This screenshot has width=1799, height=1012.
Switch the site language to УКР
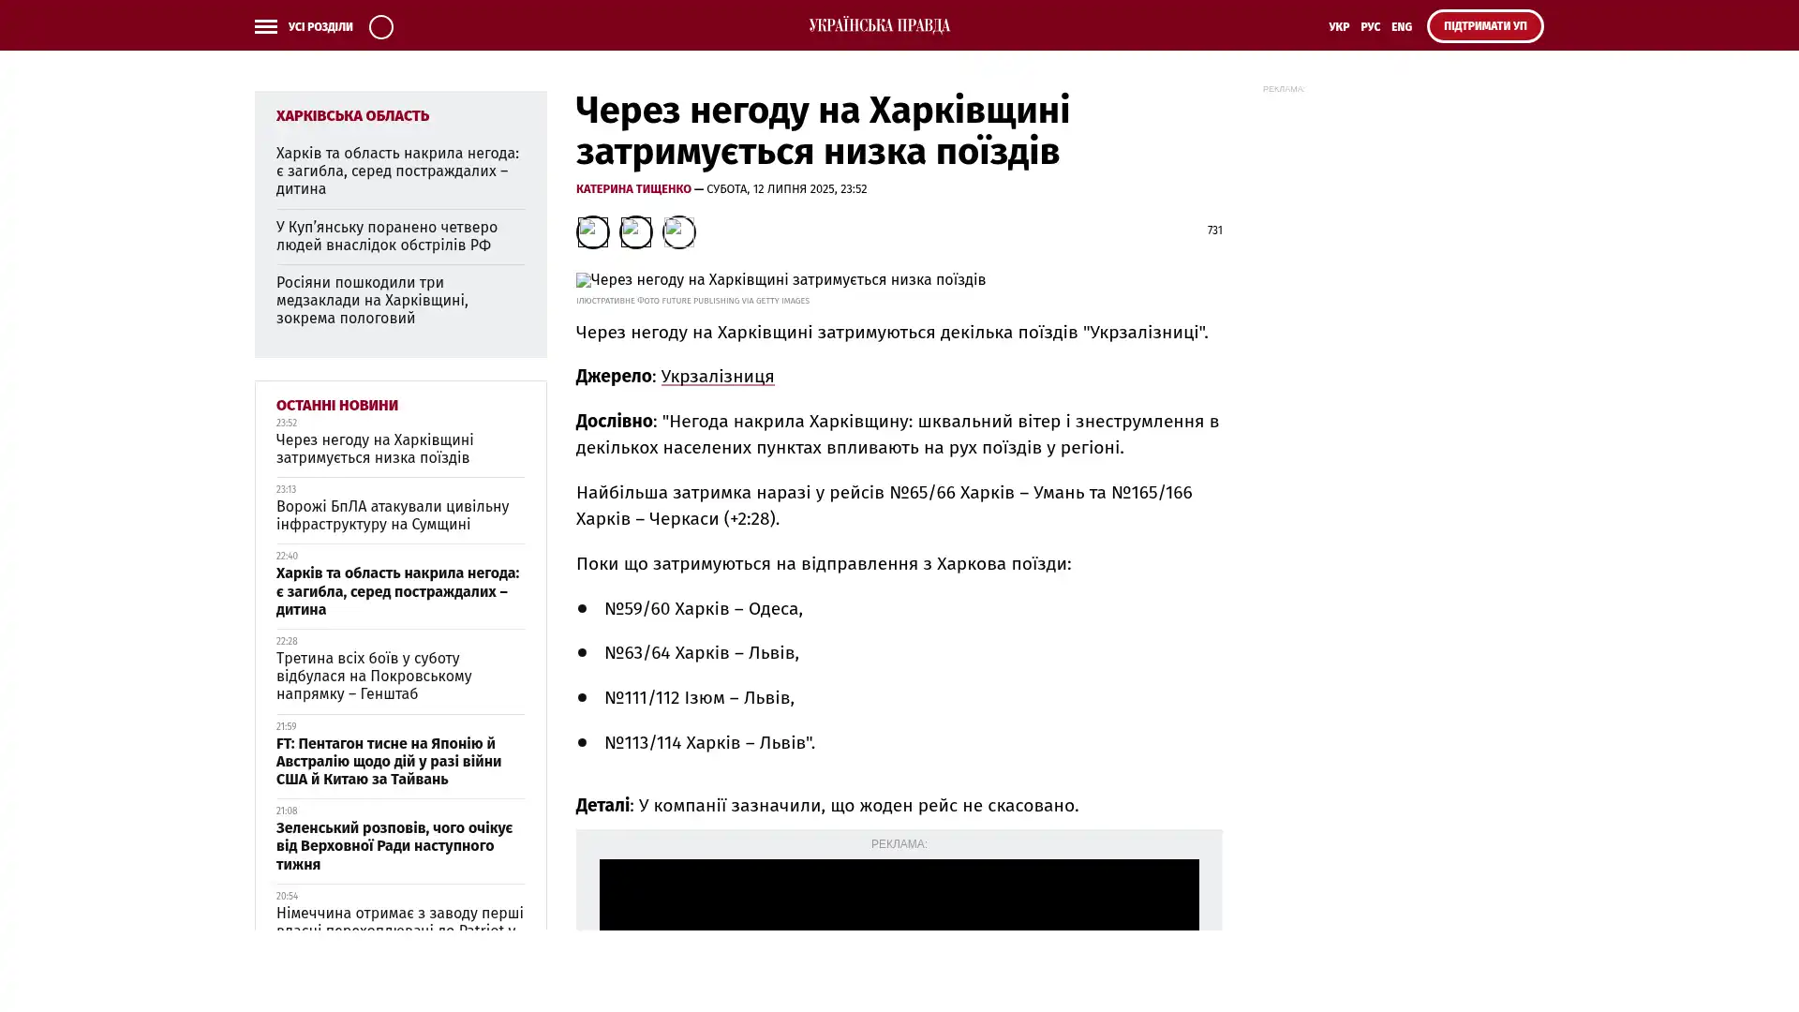(1338, 27)
